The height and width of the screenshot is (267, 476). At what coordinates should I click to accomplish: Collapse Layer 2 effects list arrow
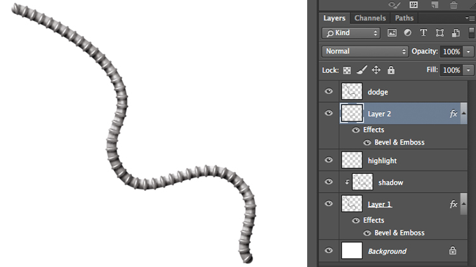464,113
